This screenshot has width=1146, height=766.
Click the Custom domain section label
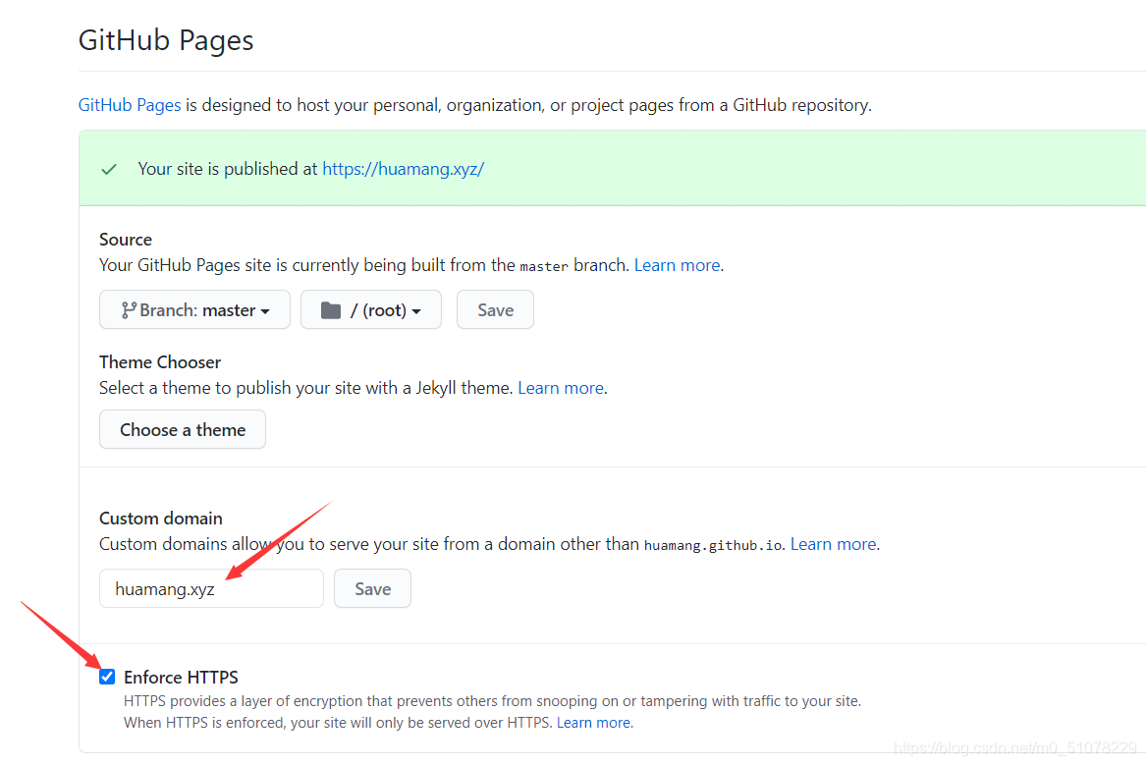[161, 519]
